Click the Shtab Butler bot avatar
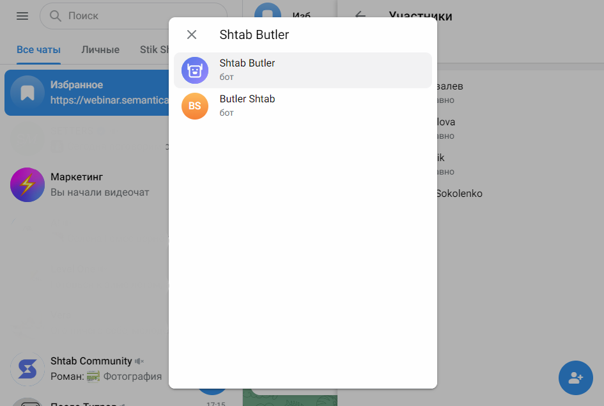 (x=195, y=70)
